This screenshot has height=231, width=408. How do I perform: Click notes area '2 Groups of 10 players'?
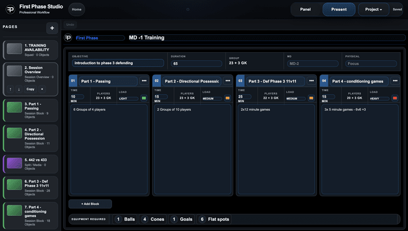pyautogui.click(x=193, y=149)
